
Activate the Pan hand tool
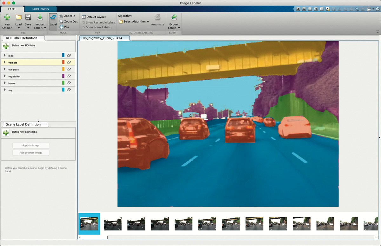[64, 27]
